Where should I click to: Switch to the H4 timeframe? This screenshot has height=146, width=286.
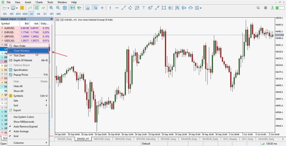38,14
